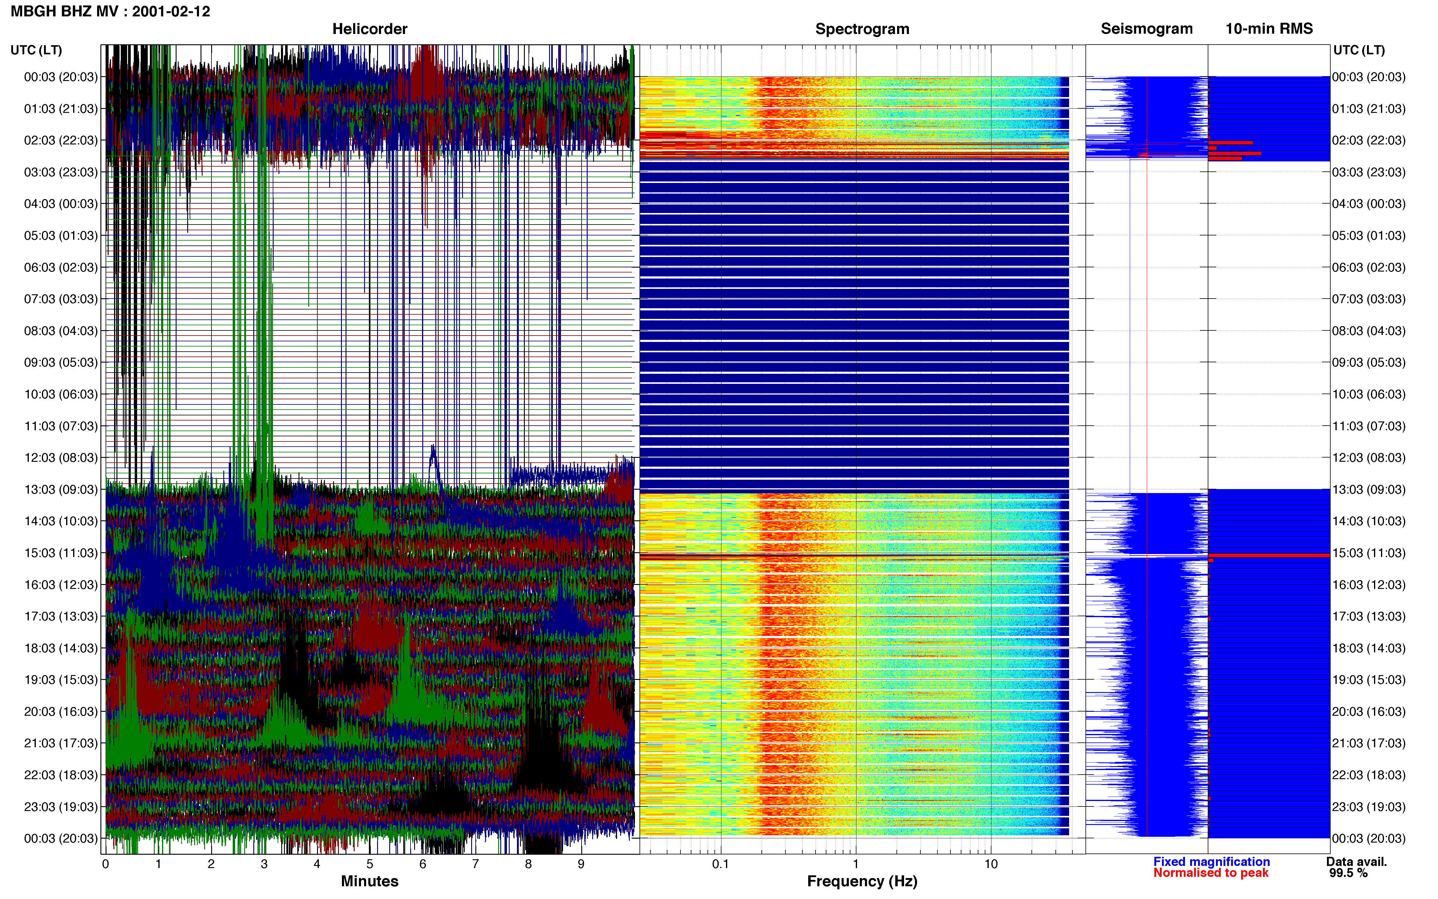
Task: Click 18:03 (14:03) on the 10-min RMS axis
Action: pyautogui.click(x=1369, y=648)
